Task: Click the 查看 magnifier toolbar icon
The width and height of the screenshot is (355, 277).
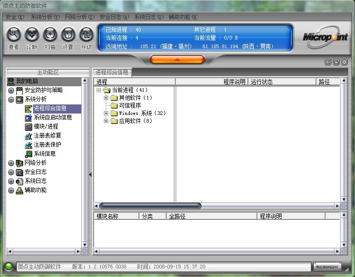Action: (14, 34)
